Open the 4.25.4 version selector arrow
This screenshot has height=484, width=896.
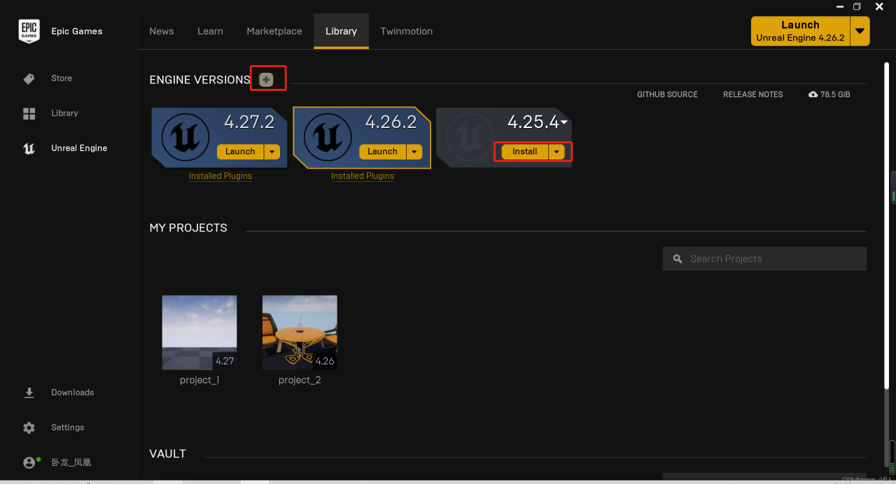[564, 123]
